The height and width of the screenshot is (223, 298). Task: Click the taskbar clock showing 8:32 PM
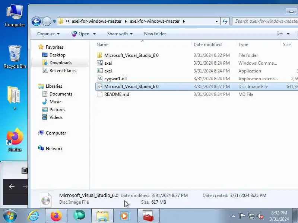(279, 216)
